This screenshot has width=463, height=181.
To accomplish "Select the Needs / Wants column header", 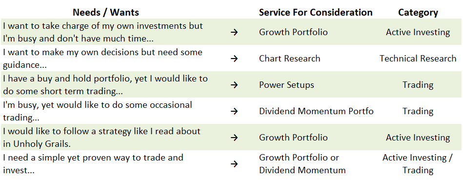I will (106, 12).
